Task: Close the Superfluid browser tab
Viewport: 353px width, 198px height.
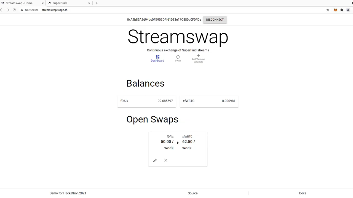Action: click(89, 3)
